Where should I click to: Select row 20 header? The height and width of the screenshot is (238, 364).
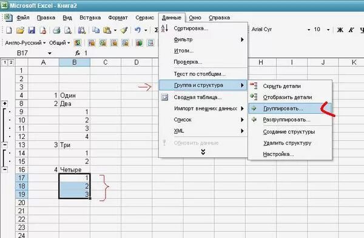pos(22,203)
